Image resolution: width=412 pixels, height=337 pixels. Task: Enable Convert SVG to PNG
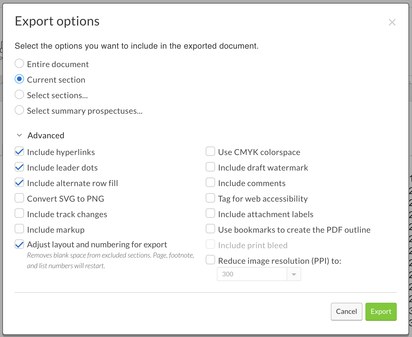click(19, 198)
